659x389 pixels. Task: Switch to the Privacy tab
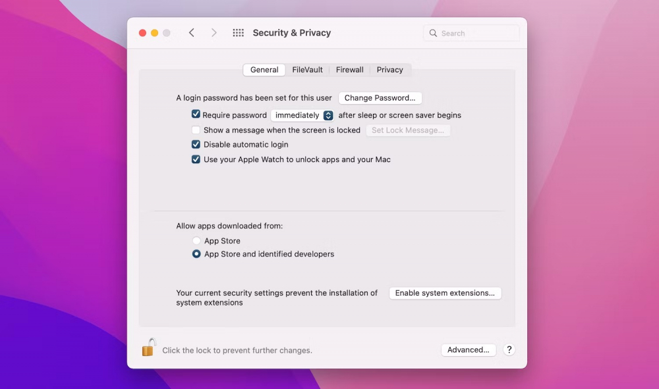coord(389,70)
